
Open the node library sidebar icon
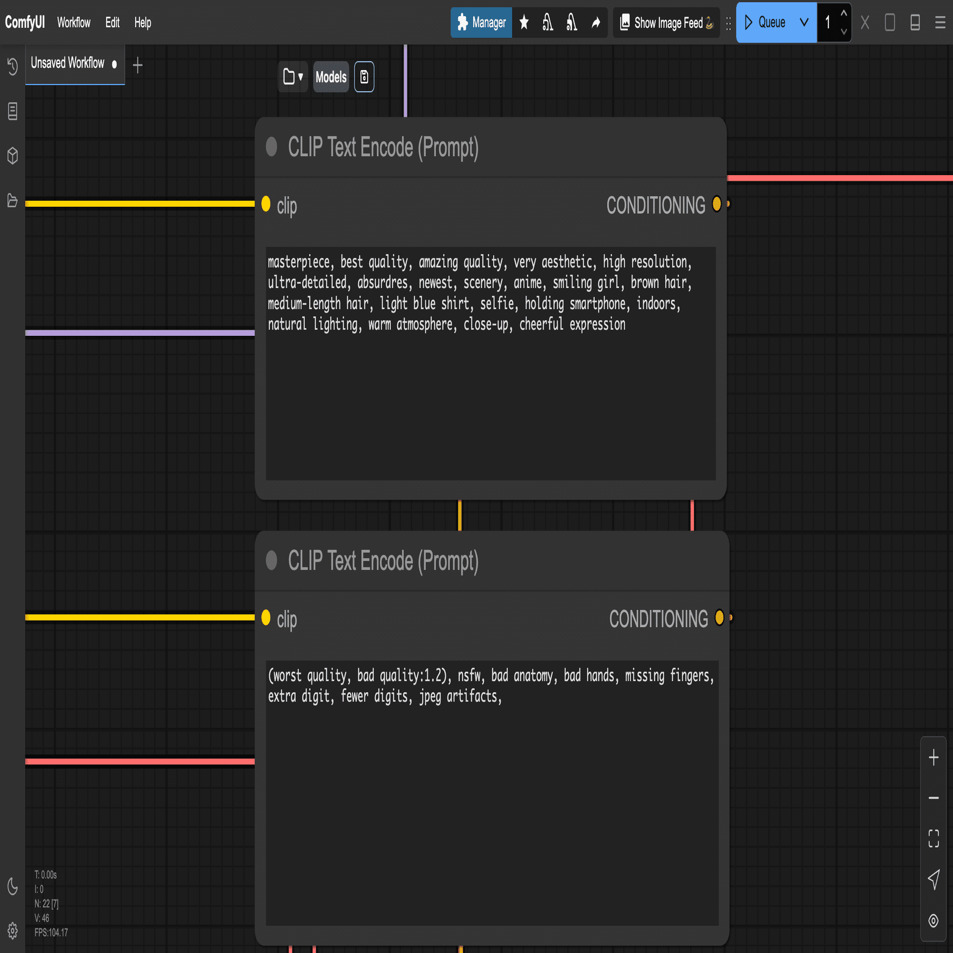tap(13, 111)
